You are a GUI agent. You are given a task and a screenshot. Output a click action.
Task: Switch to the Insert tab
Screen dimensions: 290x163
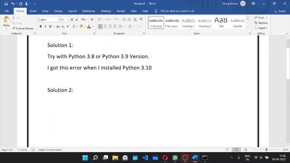(x=33, y=11)
